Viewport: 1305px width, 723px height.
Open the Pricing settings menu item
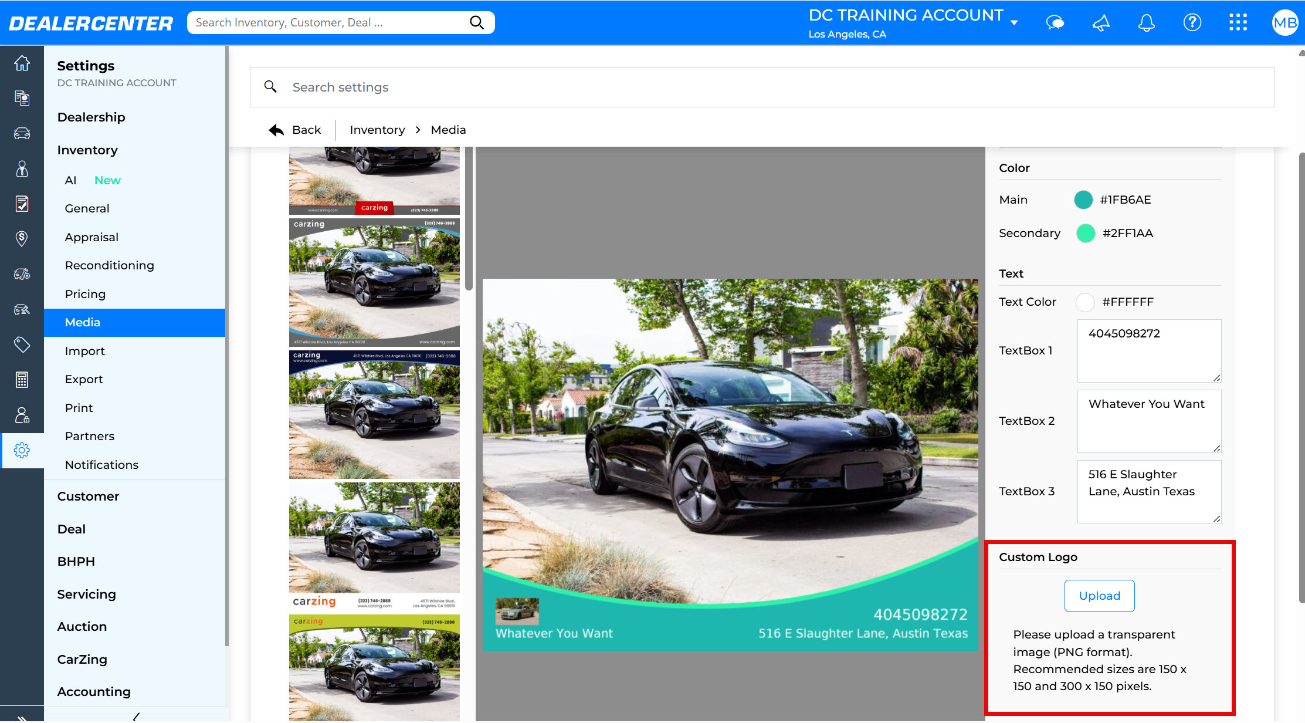tap(85, 293)
